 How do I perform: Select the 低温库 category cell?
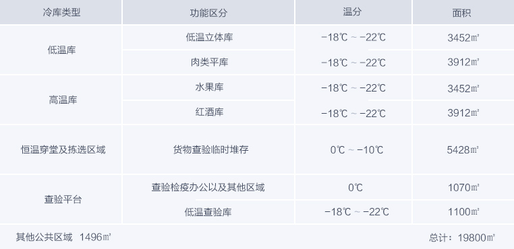[61, 50]
